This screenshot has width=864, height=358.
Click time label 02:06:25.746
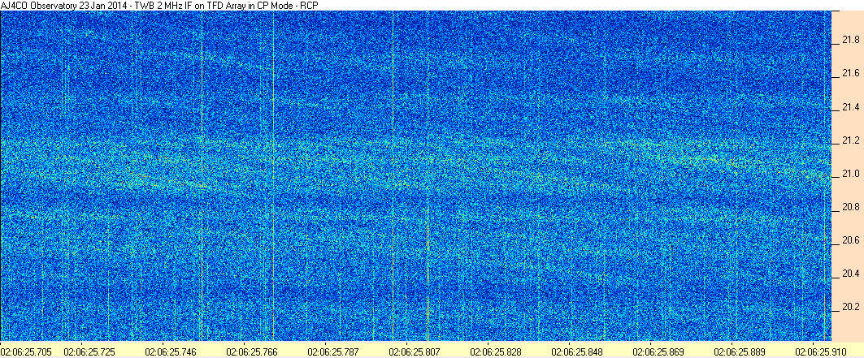(171, 352)
